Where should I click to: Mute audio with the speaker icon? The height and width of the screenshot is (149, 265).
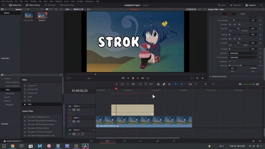coord(240,84)
